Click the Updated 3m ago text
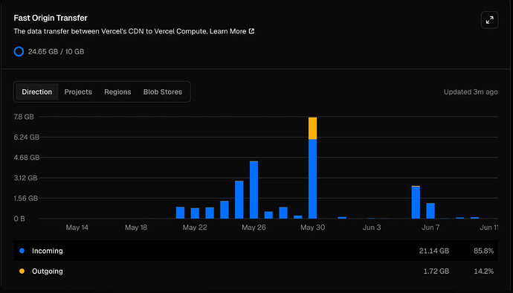The image size is (513, 293). (471, 92)
